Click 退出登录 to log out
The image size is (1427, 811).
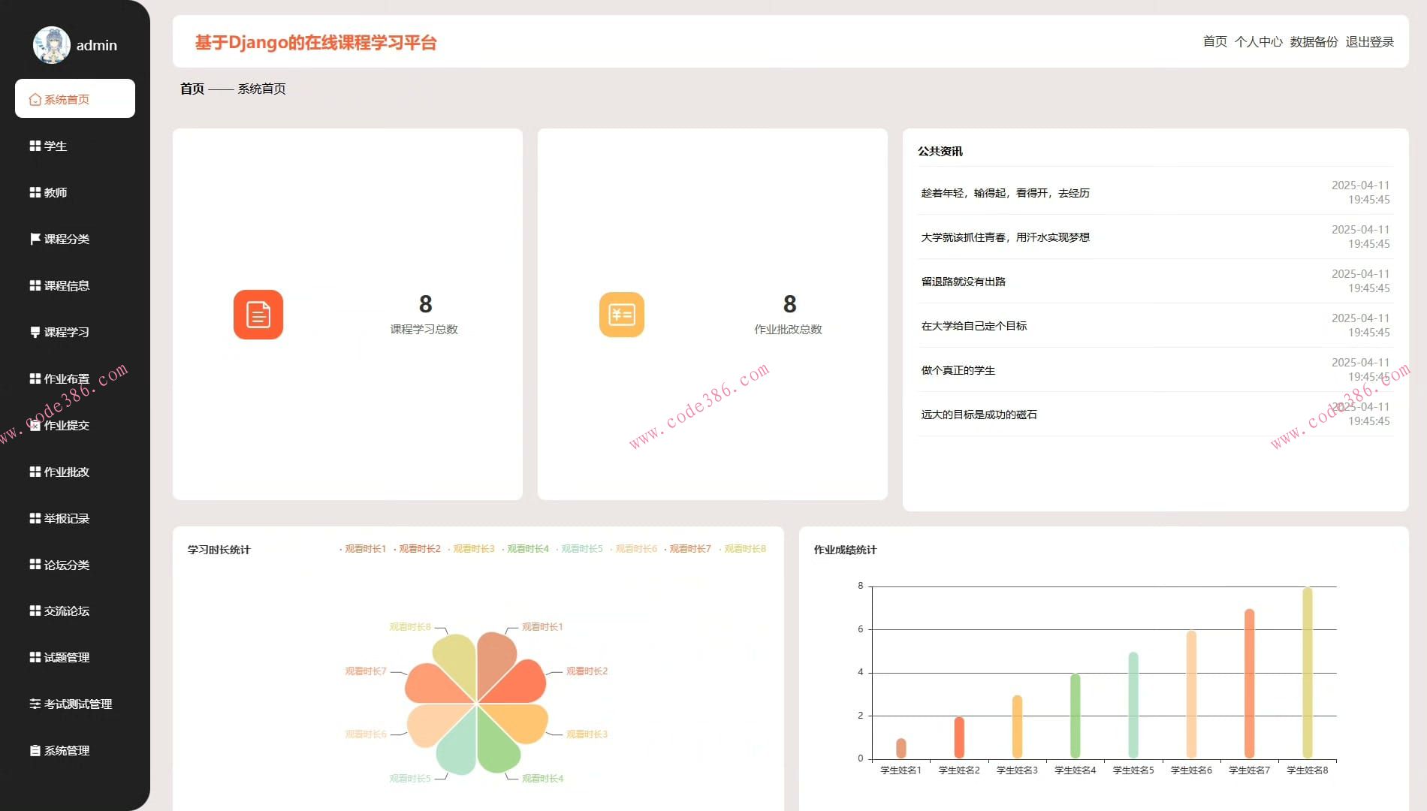coord(1370,42)
